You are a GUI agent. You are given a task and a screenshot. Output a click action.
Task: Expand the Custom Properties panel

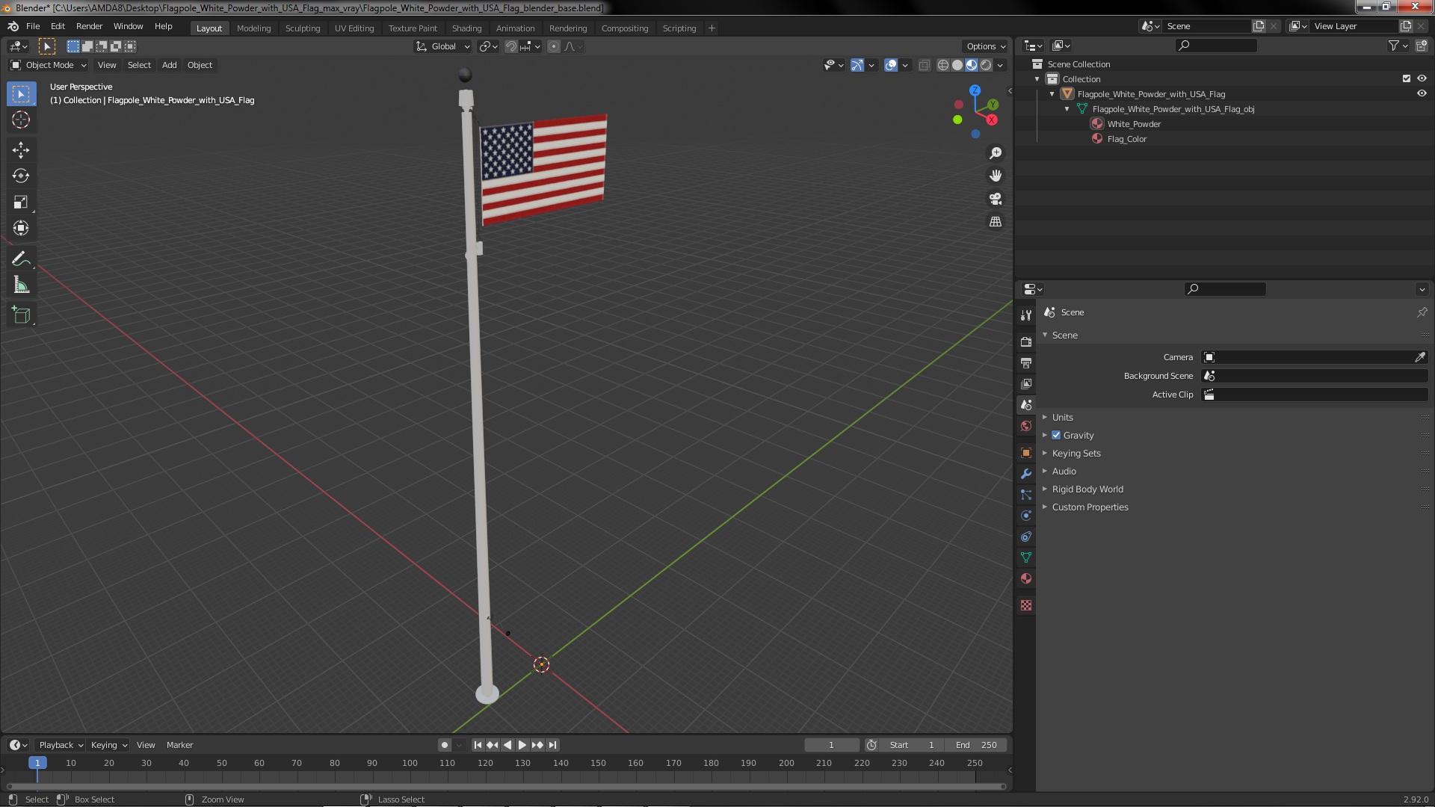[x=1090, y=507]
